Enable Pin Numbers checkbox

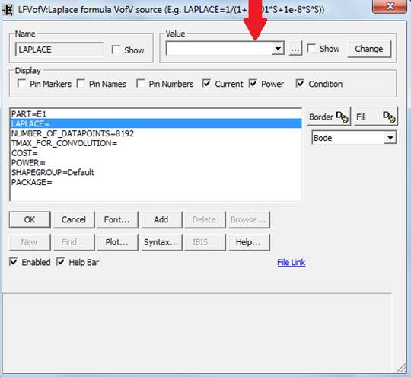[x=141, y=84]
